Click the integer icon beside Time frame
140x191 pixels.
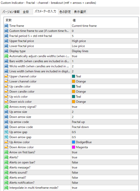(6, 26)
